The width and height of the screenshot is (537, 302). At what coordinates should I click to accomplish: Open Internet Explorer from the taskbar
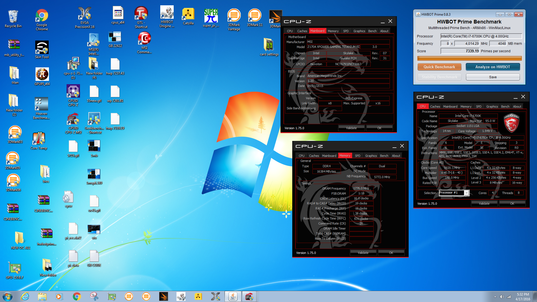pos(25,296)
